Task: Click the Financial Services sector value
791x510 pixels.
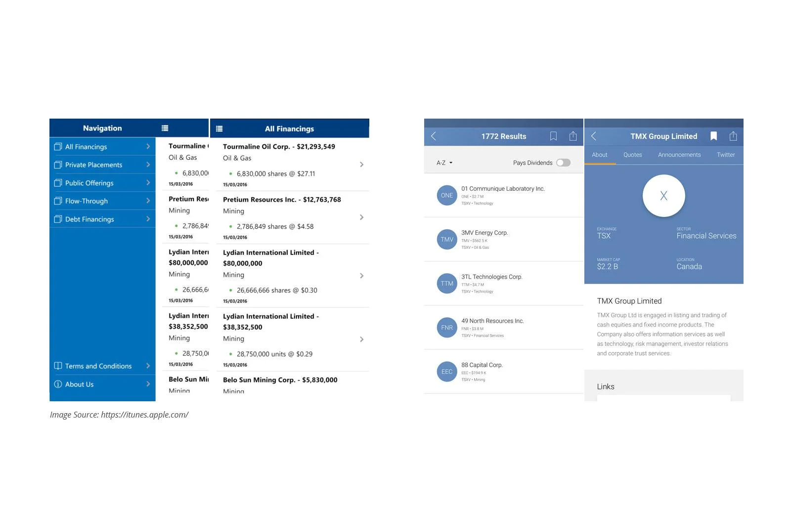Action: tap(706, 236)
